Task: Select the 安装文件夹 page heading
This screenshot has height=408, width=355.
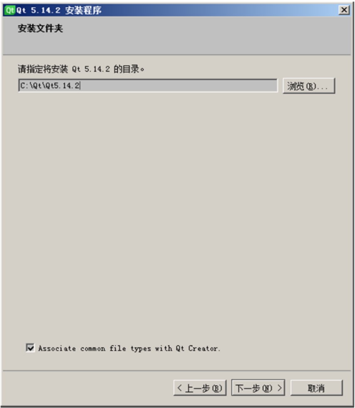Action: pyautogui.click(x=40, y=28)
